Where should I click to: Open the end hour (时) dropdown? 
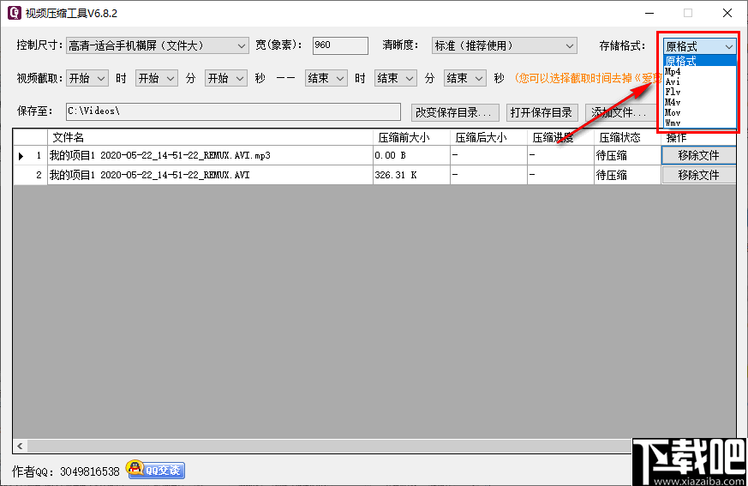pos(326,78)
